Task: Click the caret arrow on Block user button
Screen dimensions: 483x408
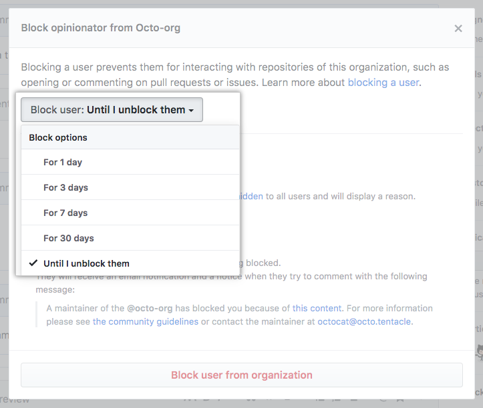Action: coord(191,111)
